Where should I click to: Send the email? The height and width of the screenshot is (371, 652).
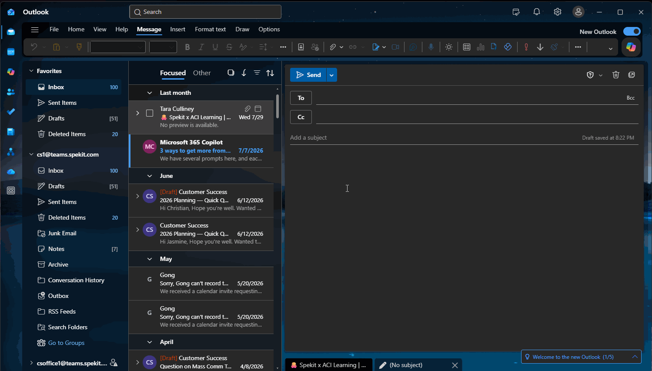coord(308,75)
